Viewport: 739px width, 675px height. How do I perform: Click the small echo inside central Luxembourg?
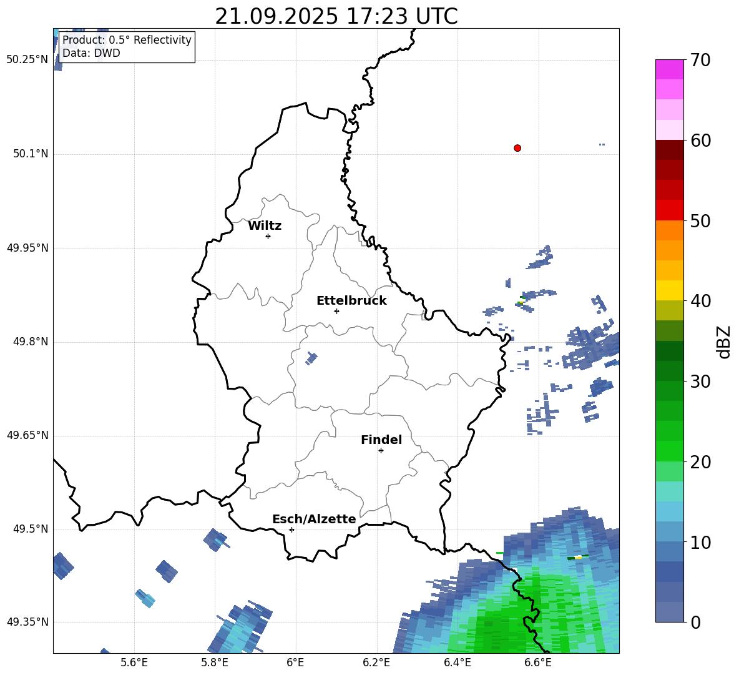pos(311,358)
